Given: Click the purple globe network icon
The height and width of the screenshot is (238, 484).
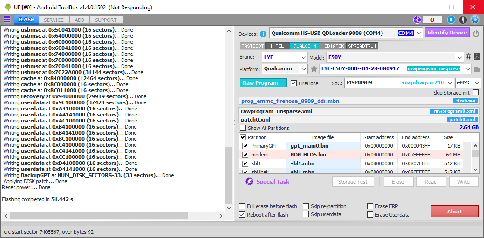Looking at the screenshot, I should point(417,20).
